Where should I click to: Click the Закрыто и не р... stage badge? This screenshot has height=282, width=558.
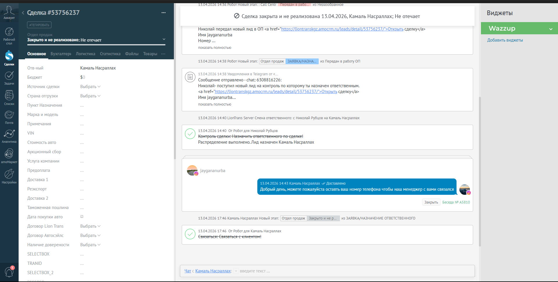(x=323, y=218)
